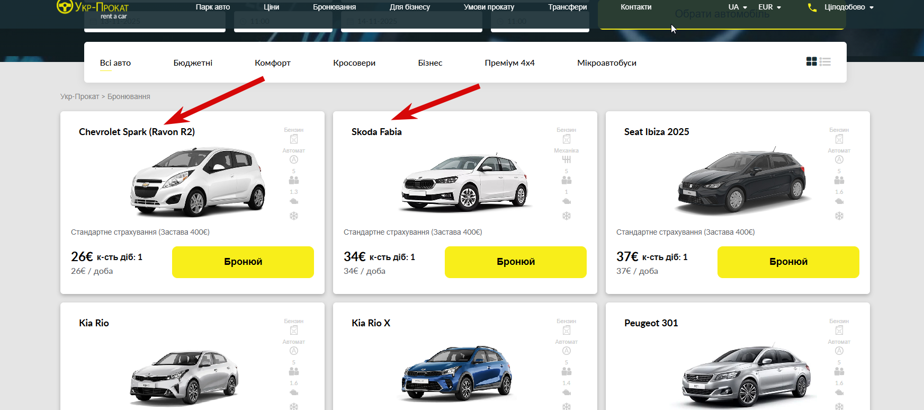
Task: Open the Для бізнесу menu item
Action: coord(410,7)
